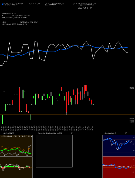The image size is (135, 178).
Task: Click the MACD histogram lower-left panel
Action: (x=16, y=167)
